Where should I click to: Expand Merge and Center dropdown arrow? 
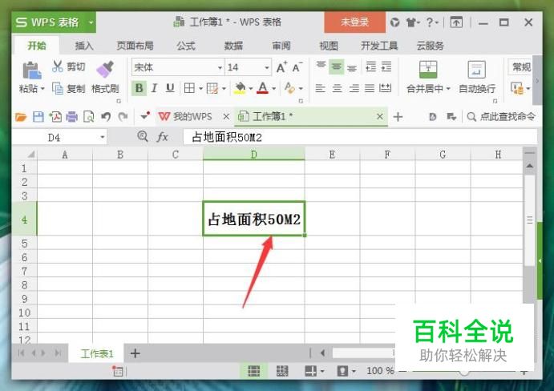[448, 88]
